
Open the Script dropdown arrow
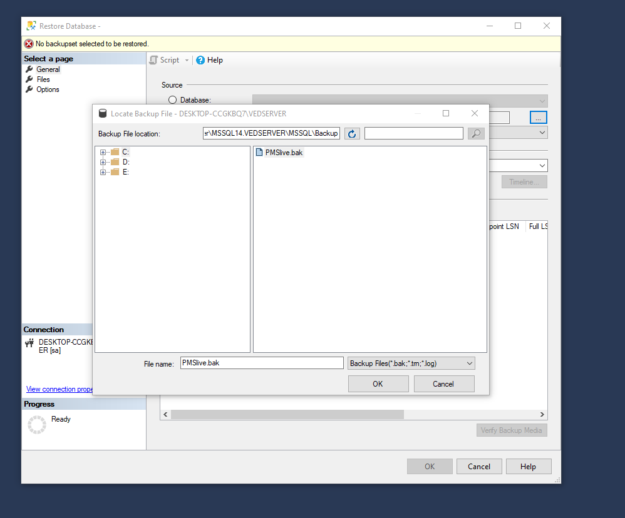[187, 60]
